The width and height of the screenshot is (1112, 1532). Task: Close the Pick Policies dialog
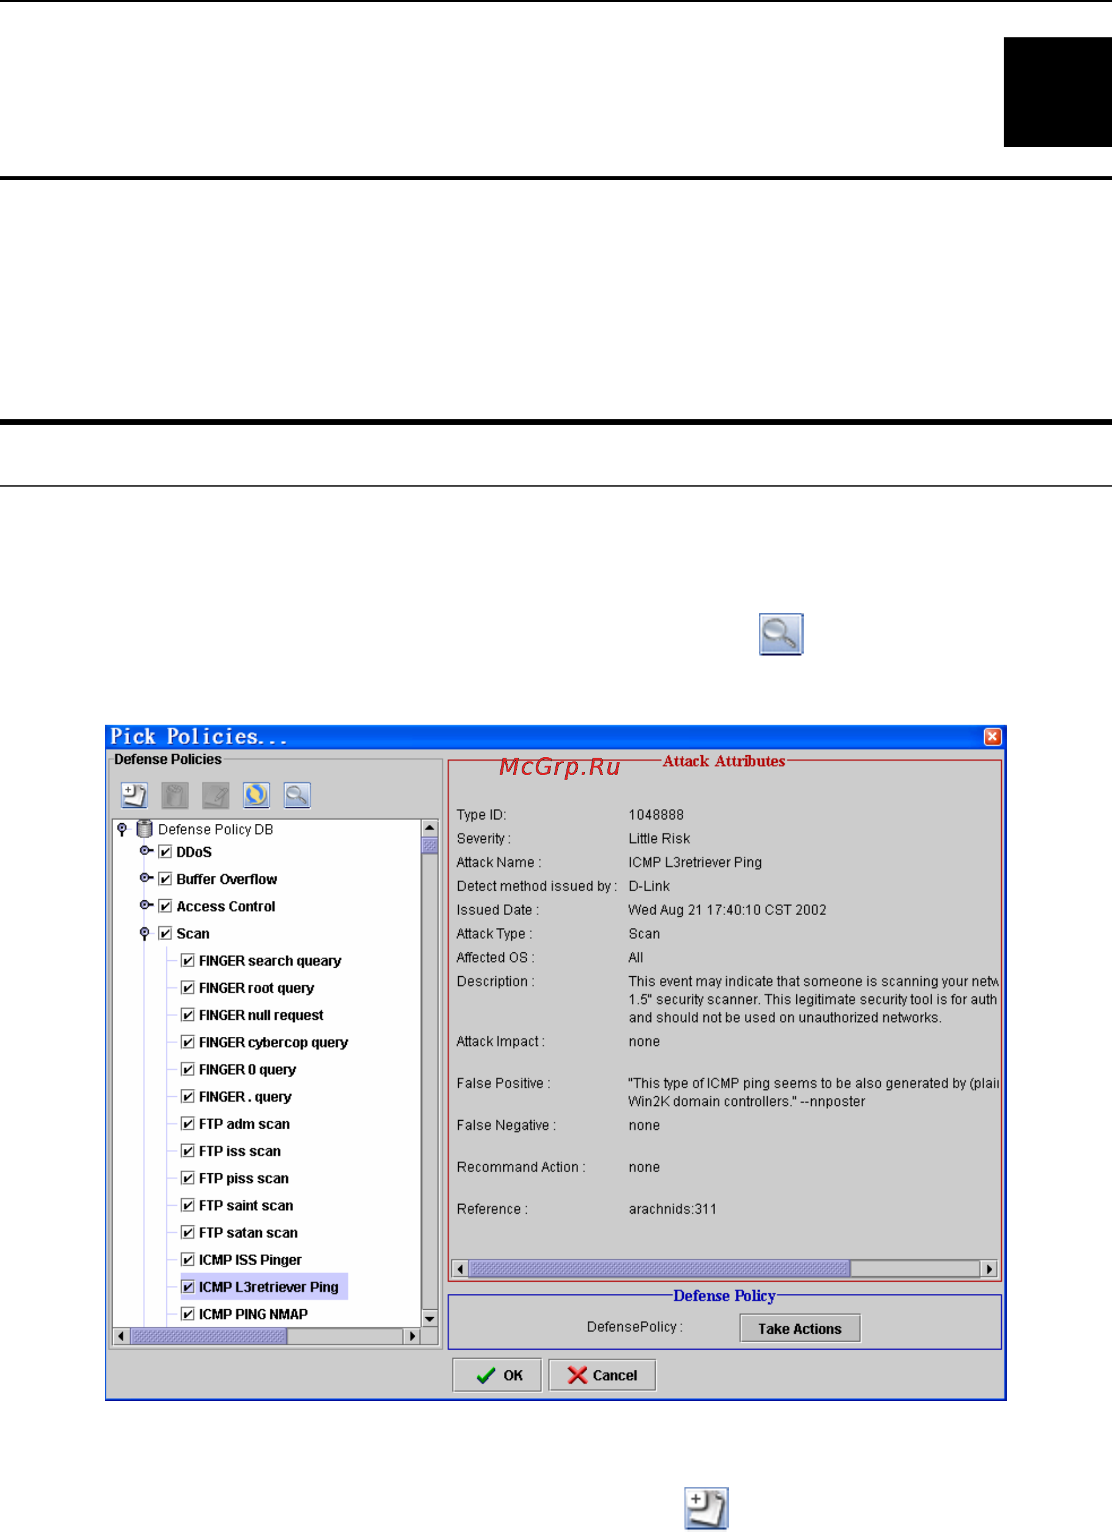992,736
